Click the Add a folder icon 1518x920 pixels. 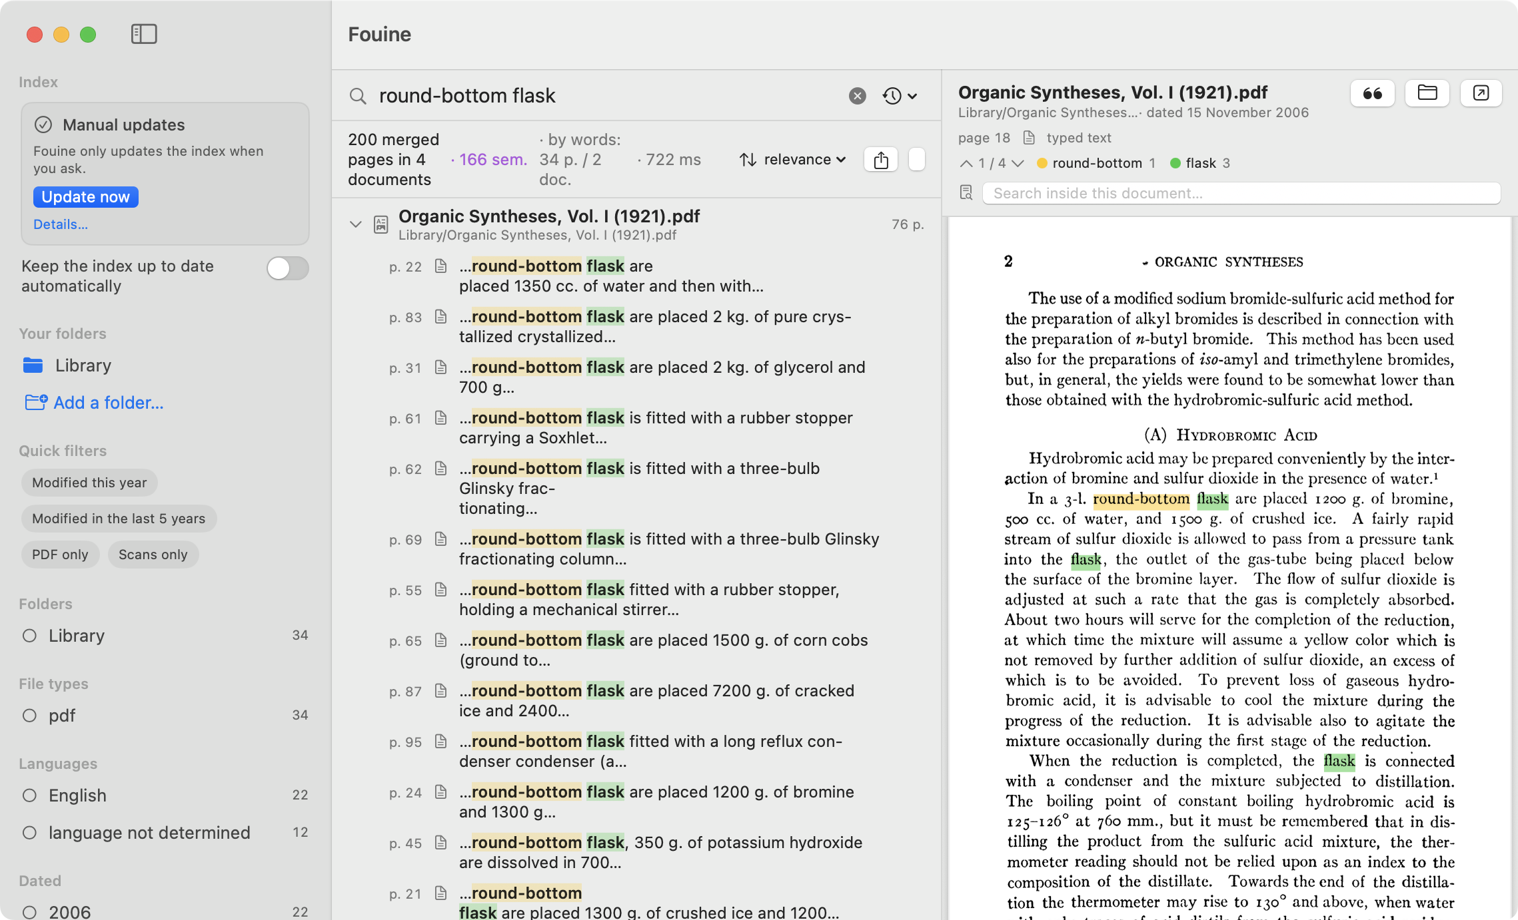pos(36,402)
